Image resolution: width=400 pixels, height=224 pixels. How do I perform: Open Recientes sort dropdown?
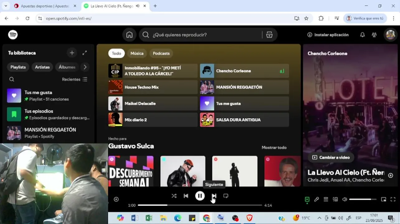[75, 79]
